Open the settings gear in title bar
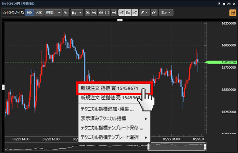 tap(224, 4)
